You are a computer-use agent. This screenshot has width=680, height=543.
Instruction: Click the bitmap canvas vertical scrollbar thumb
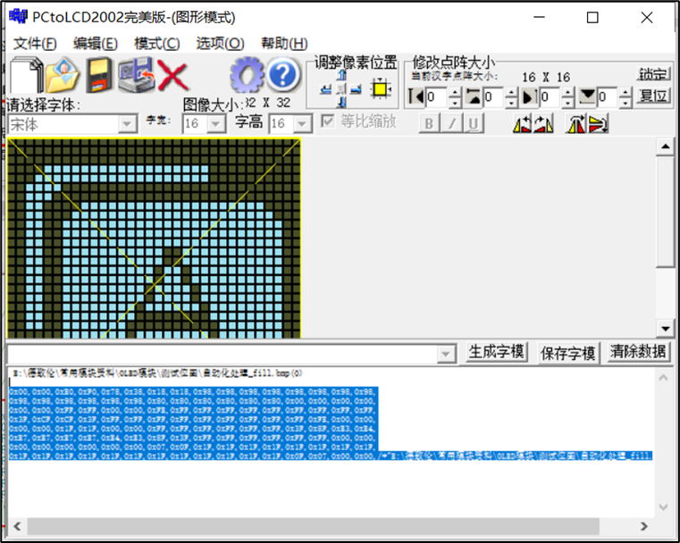point(665,213)
